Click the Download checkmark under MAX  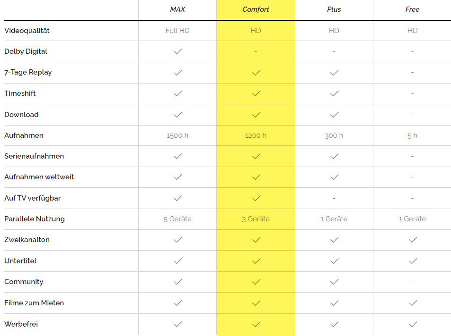177,115
